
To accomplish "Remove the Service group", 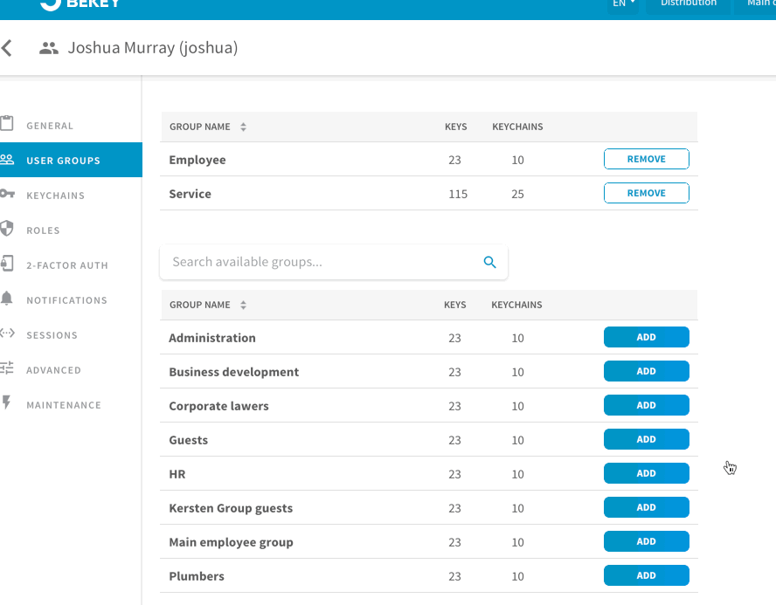I will click(x=647, y=193).
